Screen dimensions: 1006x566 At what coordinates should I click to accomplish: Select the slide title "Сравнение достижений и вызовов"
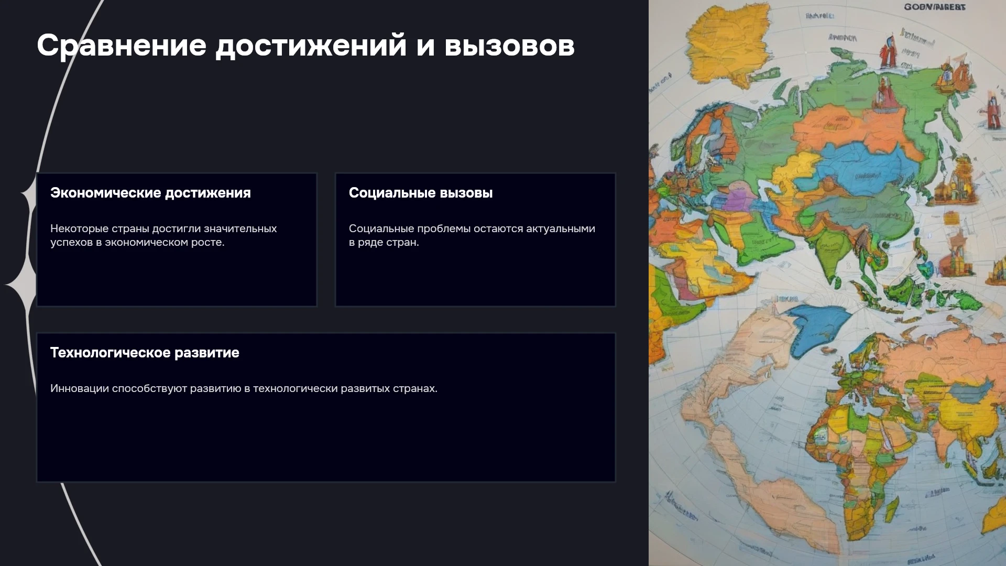(305, 46)
